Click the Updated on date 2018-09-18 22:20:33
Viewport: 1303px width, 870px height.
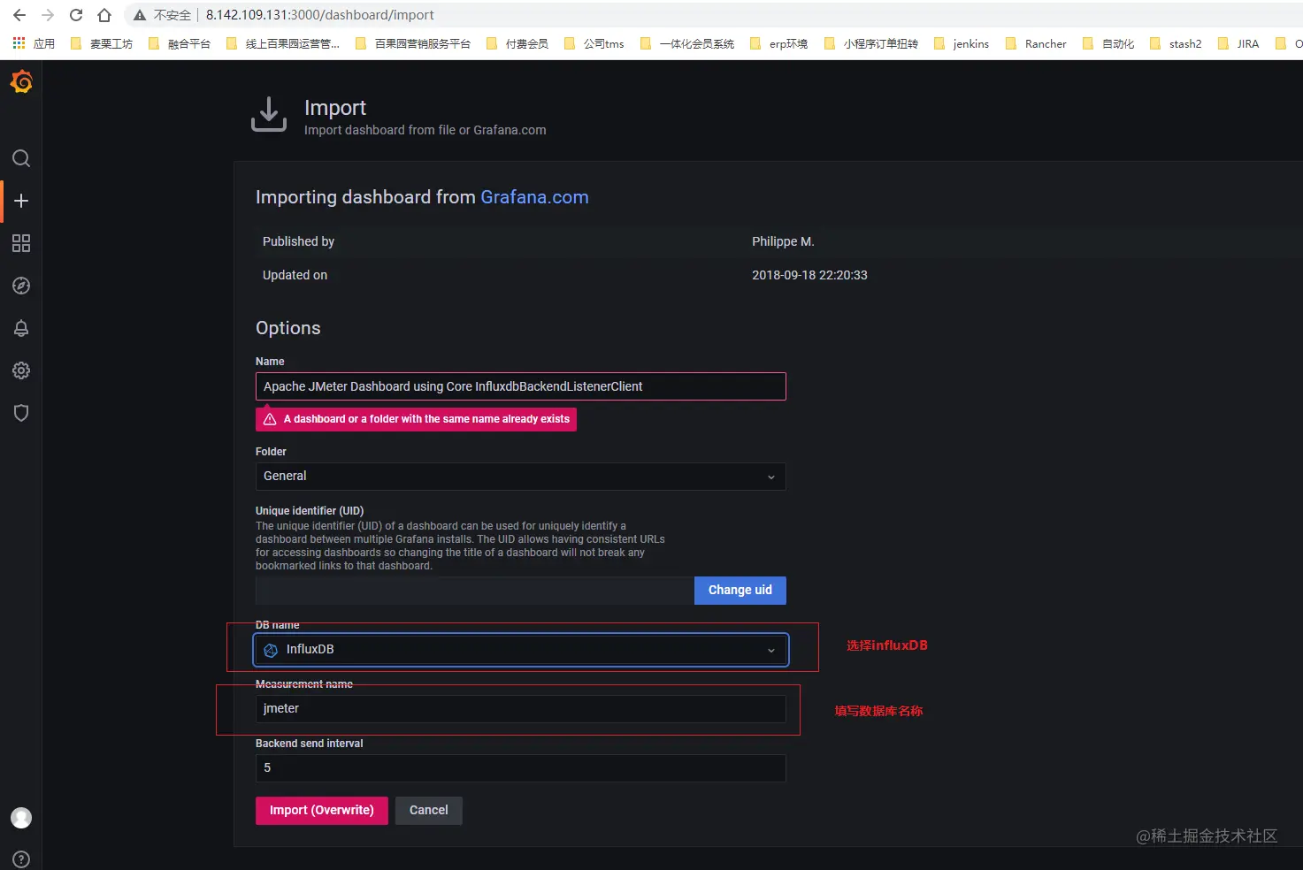[x=809, y=275]
